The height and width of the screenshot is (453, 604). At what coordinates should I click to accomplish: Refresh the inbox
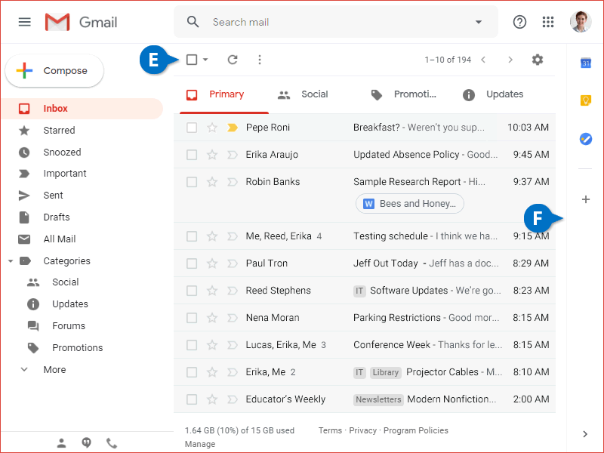click(233, 60)
